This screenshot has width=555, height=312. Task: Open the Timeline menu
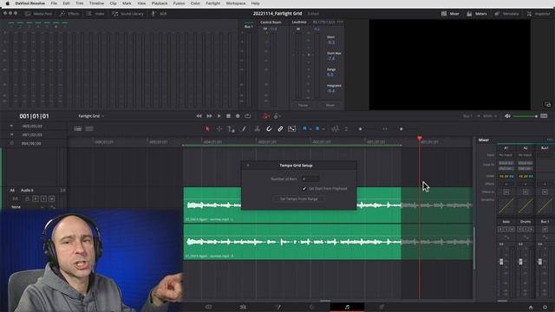pos(96,3)
